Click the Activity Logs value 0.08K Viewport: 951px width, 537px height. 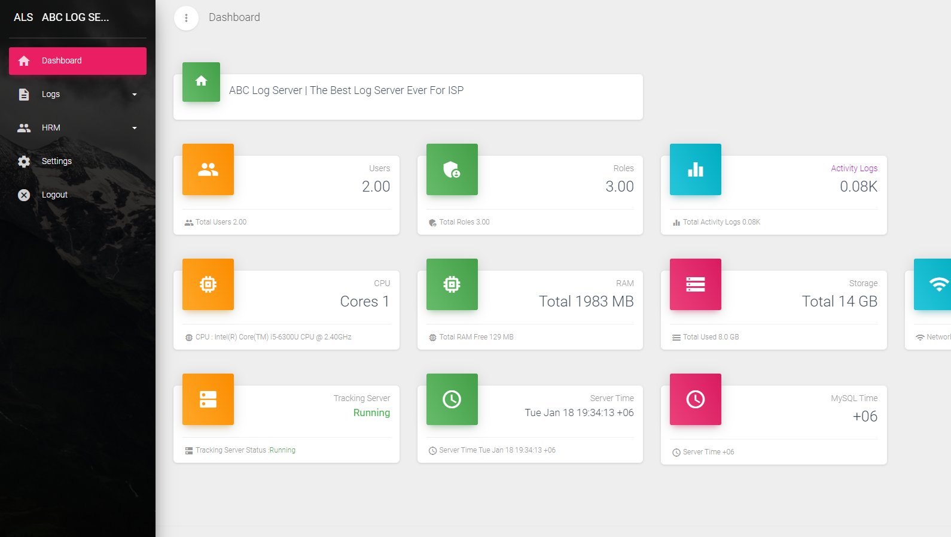[x=859, y=187]
